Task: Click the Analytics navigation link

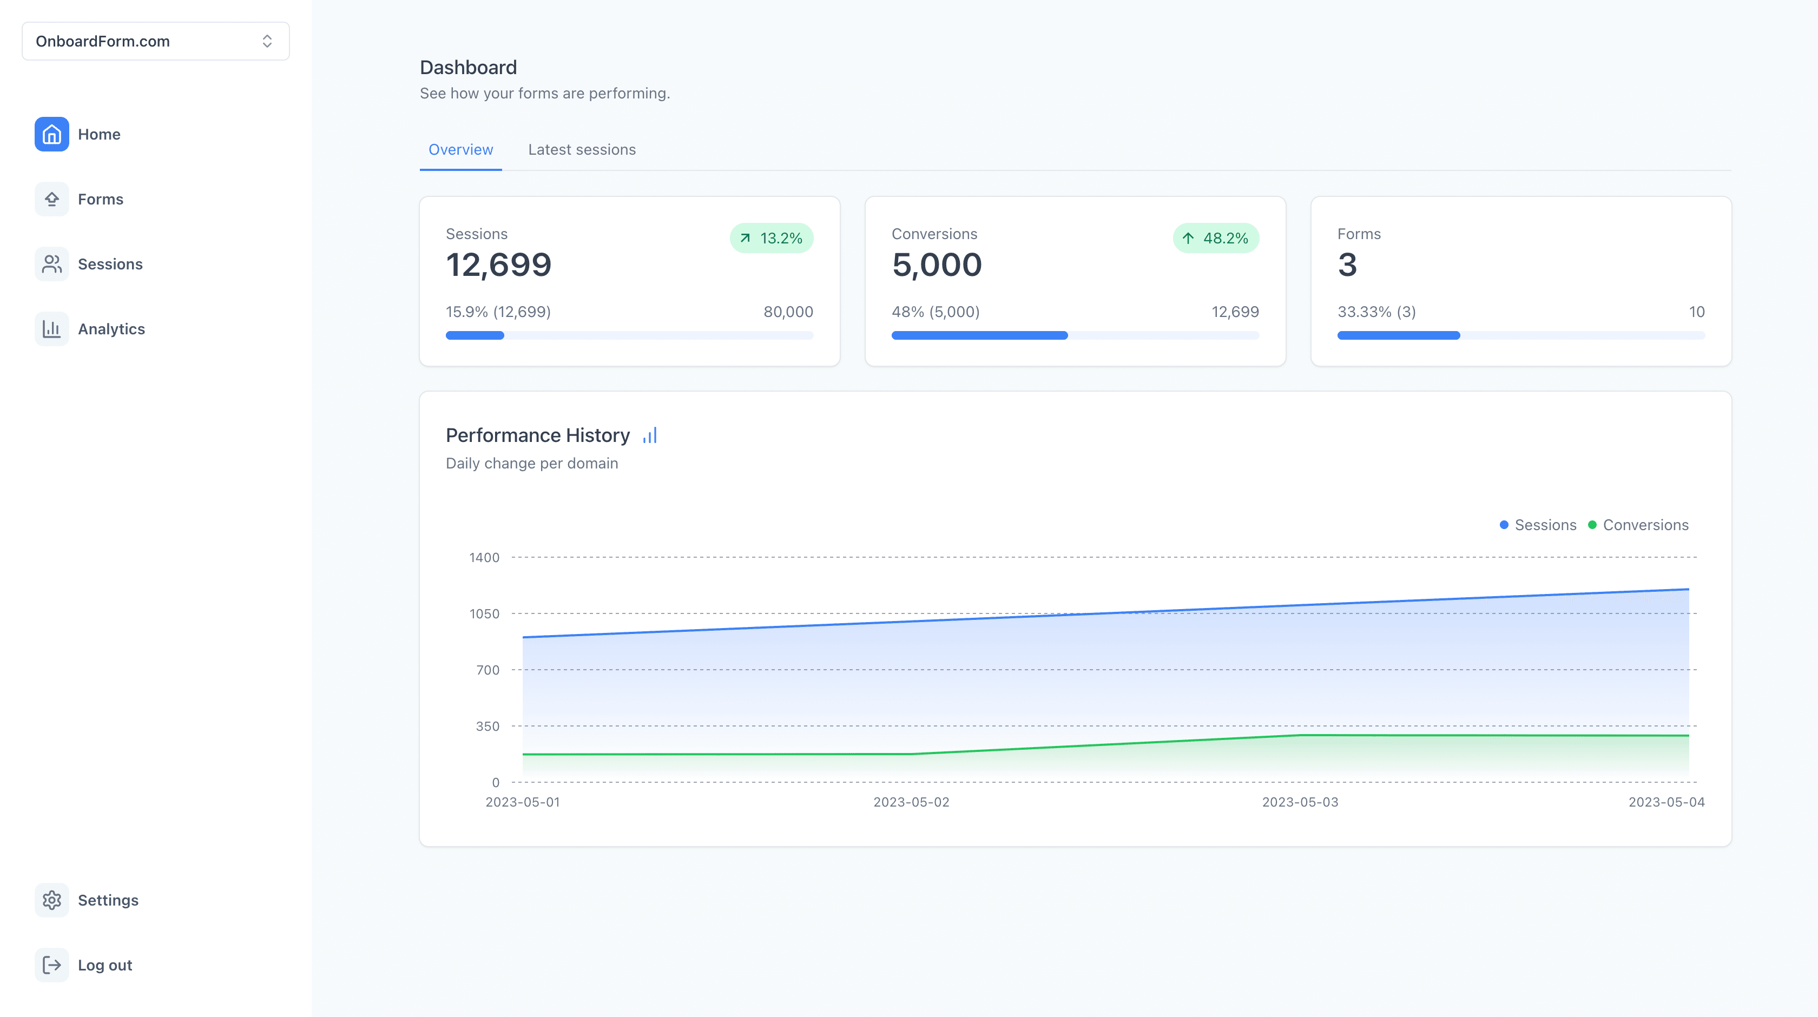Action: pyautogui.click(x=111, y=329)
